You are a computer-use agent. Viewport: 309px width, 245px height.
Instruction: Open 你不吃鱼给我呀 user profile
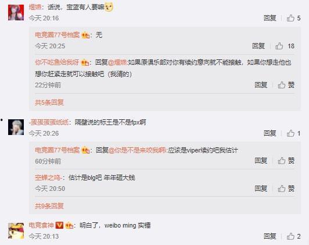[57, 62]
